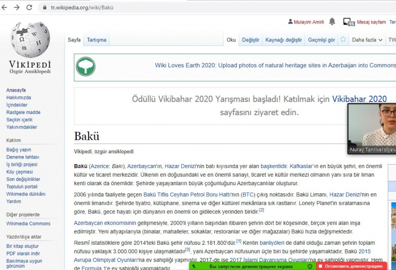Click Nuray Tanriverdiyeva video thumbnail
The height and width of the screenshot is (270, 396).
pyautogui.click(x=372, y=129)
